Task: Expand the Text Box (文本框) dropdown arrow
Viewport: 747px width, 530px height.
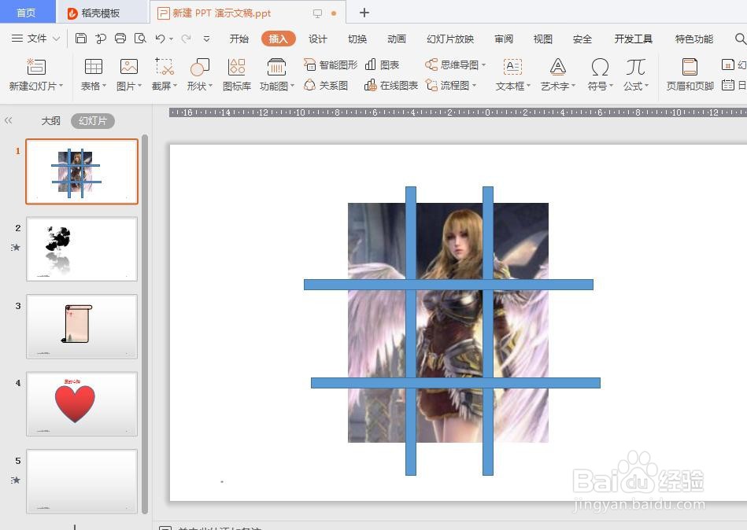Action: (528, 86)
